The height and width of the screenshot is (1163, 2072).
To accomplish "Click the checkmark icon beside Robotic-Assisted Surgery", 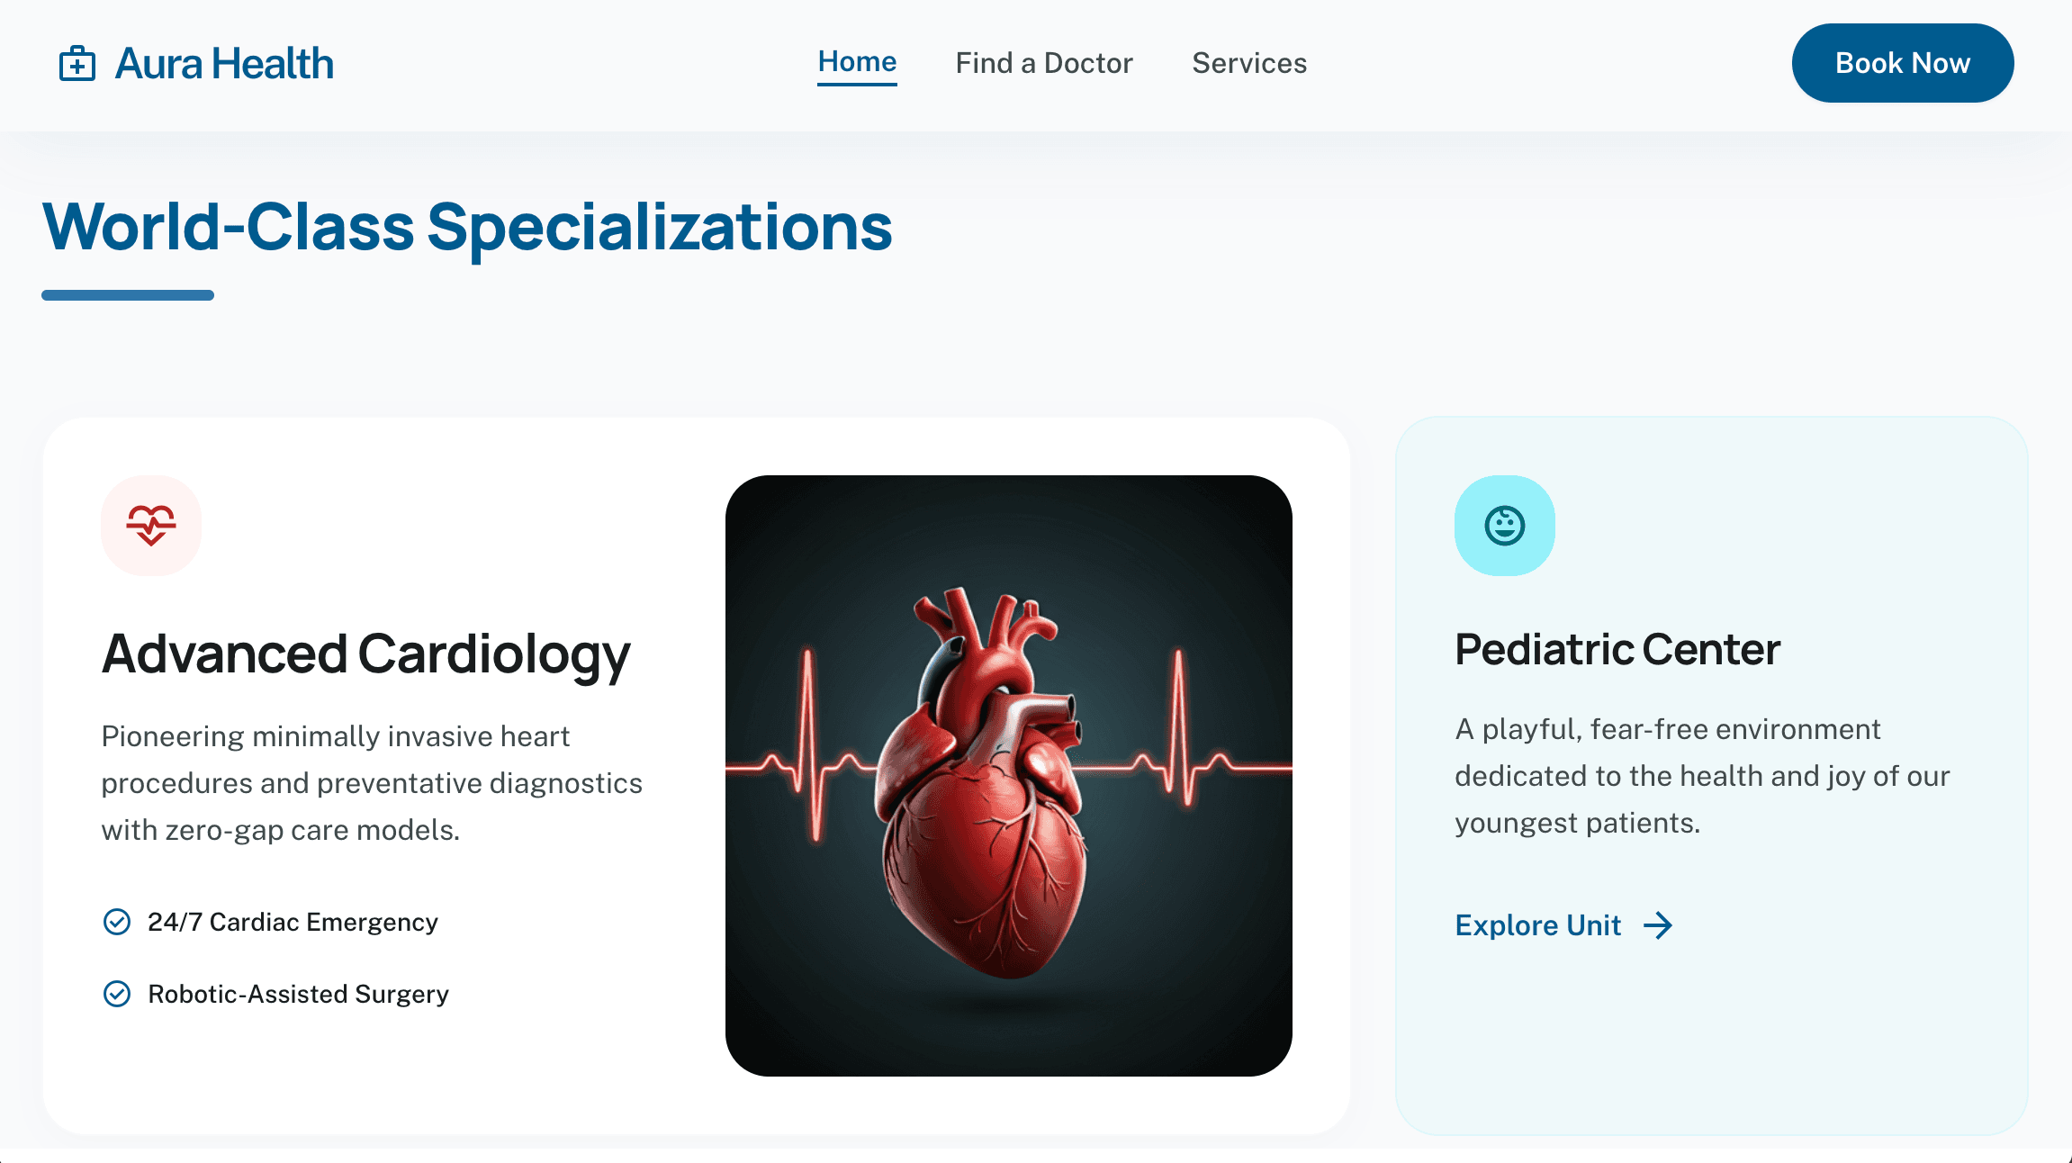I will tap(116, 994).
